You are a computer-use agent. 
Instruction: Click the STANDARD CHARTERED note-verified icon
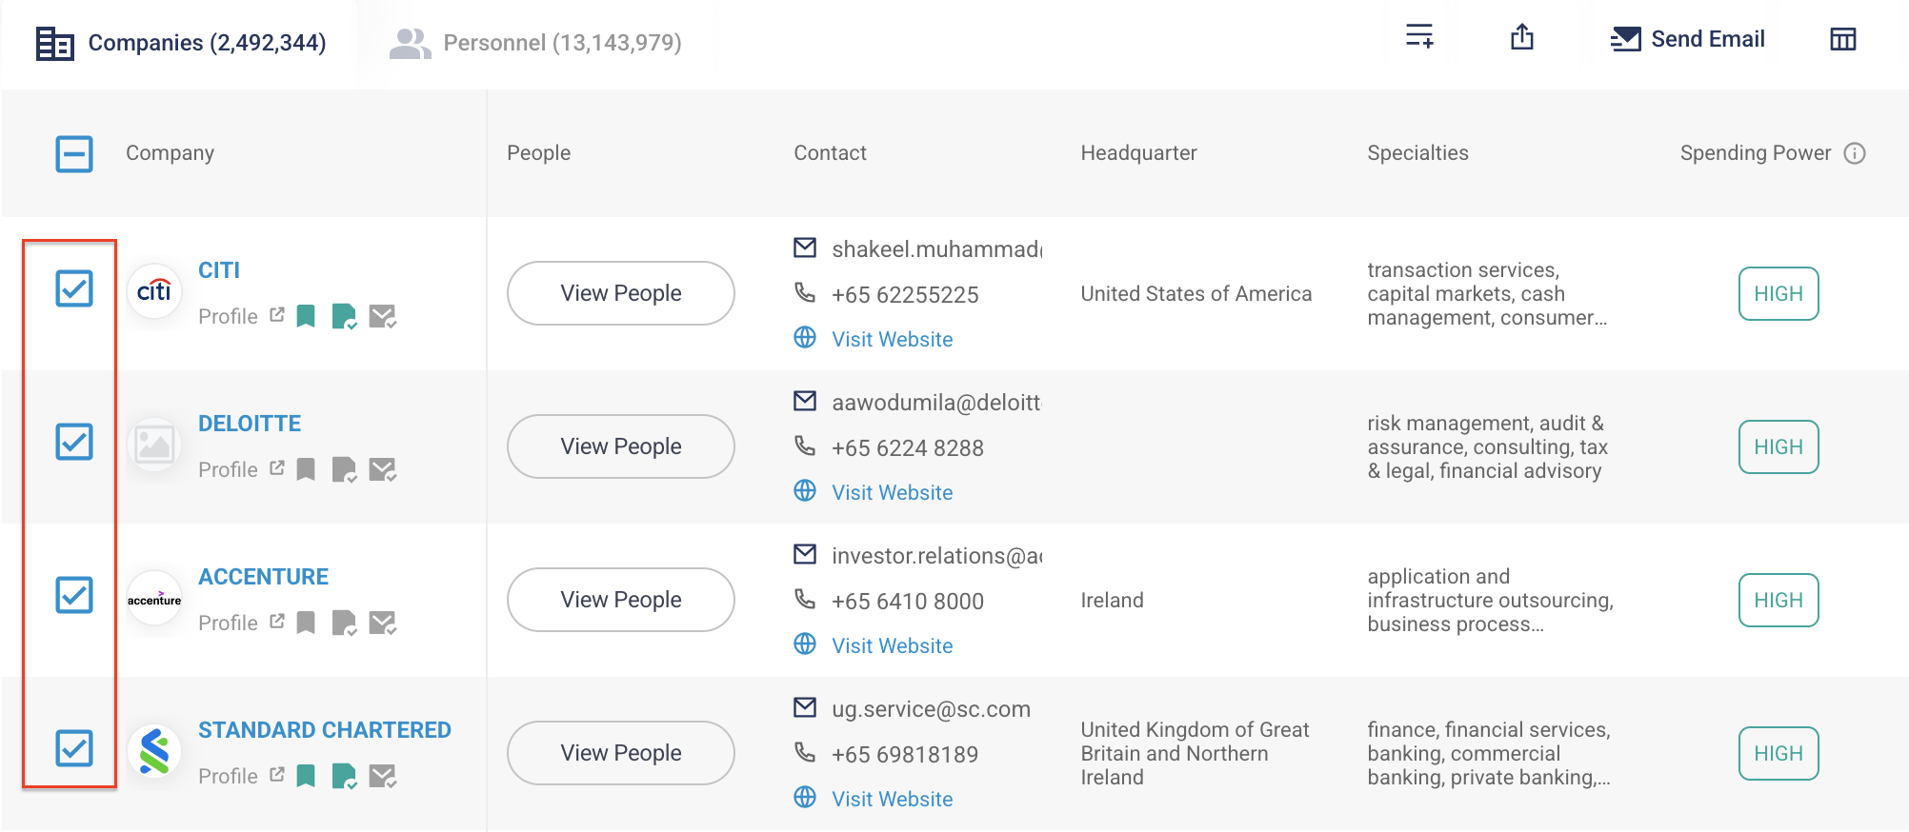pyautogui.click(x=344, y=776)
